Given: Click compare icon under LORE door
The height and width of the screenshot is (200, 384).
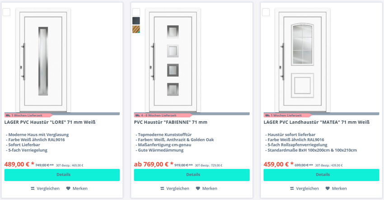Looking at the screenshot, I should tap(33, 188).
